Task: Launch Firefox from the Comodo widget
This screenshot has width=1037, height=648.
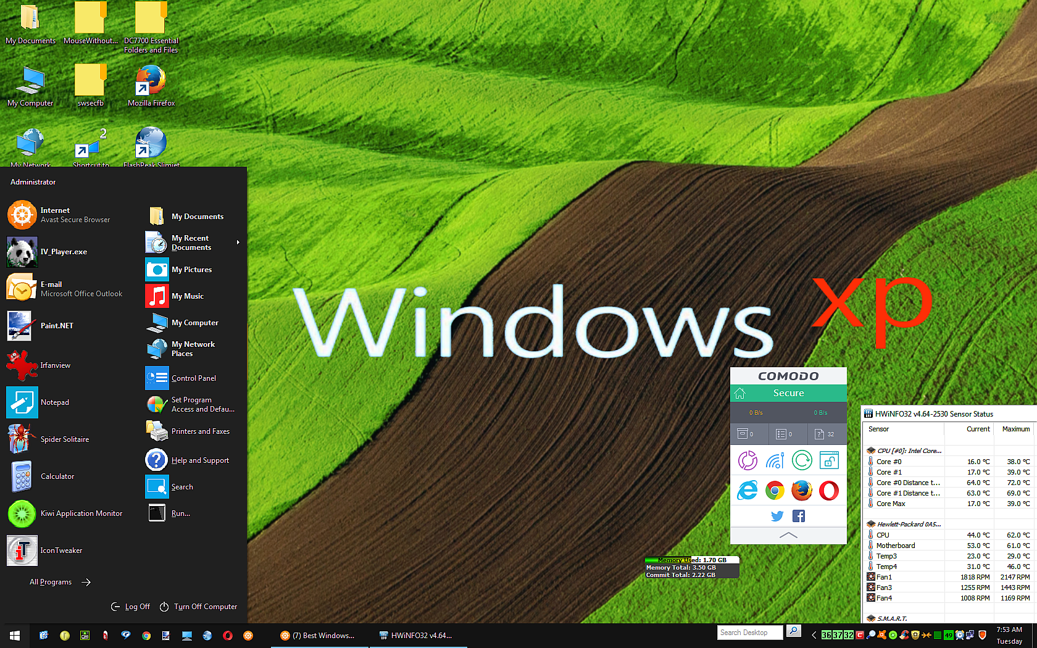Action: 802,491
